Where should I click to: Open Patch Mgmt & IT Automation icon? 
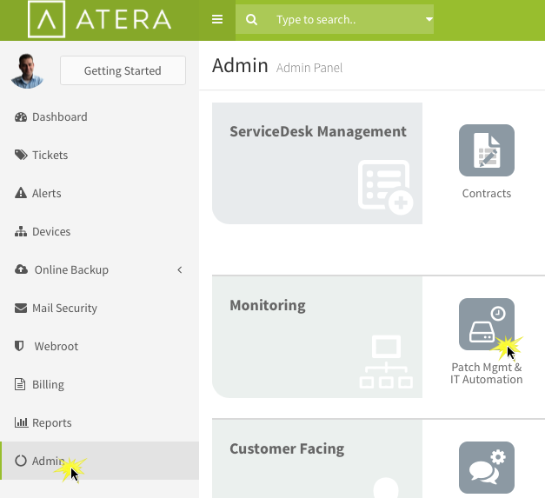(x=486, y=324)
